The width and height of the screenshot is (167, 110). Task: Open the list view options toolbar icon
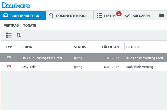click(x=9, y=35)
